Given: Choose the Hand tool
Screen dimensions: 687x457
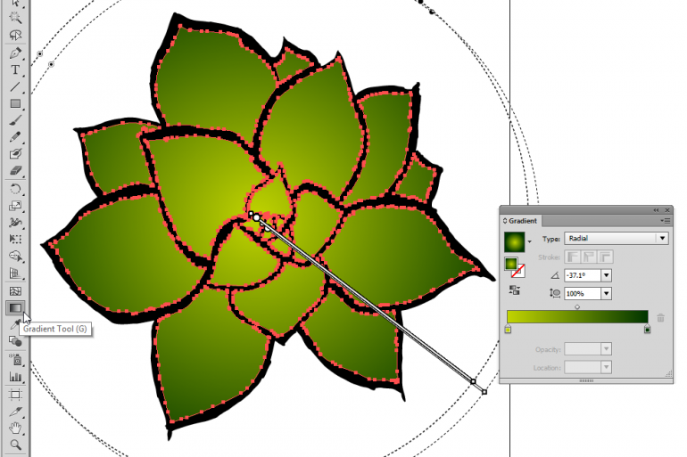Looking at the screenshot, I should point(15,428).
